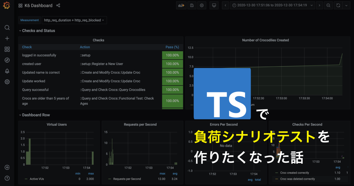Screen dimensions: 354x186
Task: Sort Requests per Second legend by avg
Action: click(x=175, y=174)
